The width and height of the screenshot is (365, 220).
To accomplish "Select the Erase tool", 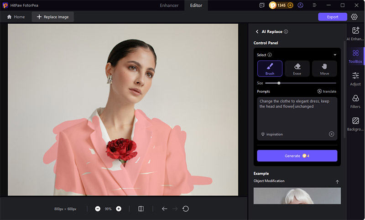I will click(297, 69).
